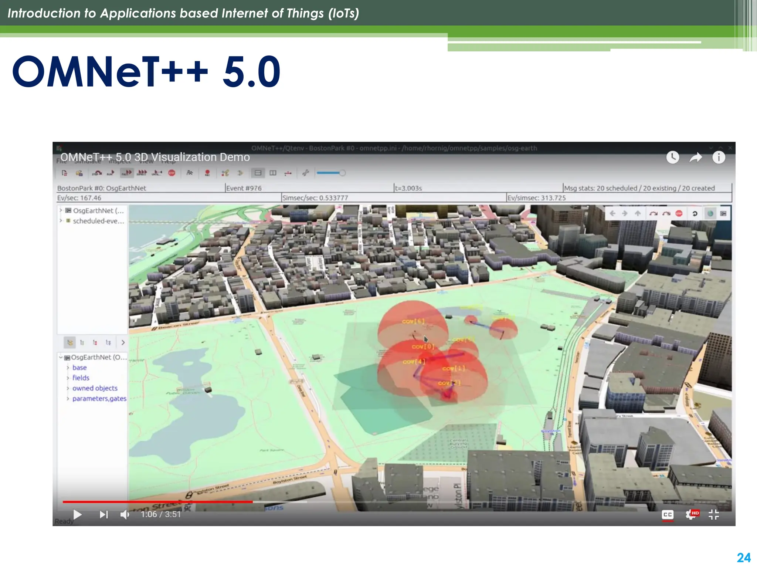Switch to the 2D module view icon
This screenshot has width=757, height=568.
click(x=723, y=213)
